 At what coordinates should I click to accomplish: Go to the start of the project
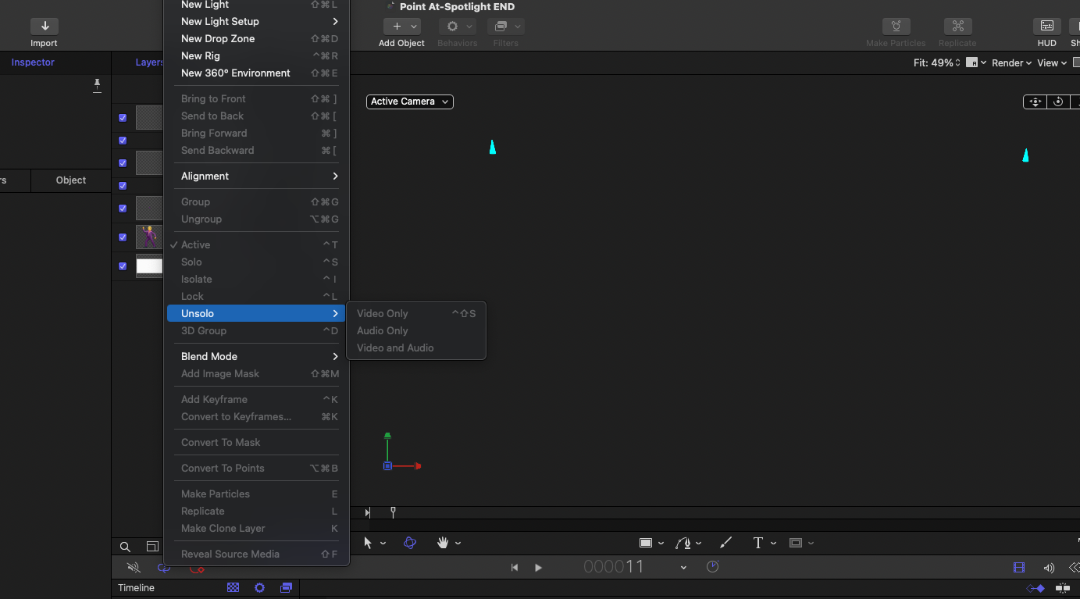click(x=515, y=568)
